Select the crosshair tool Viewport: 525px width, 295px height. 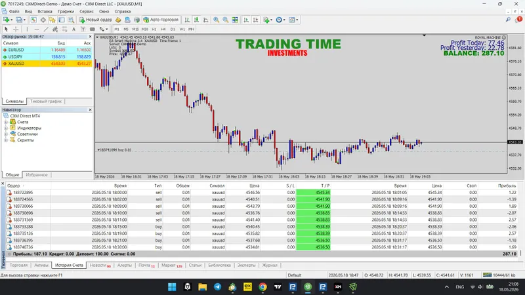pos(15,29)
